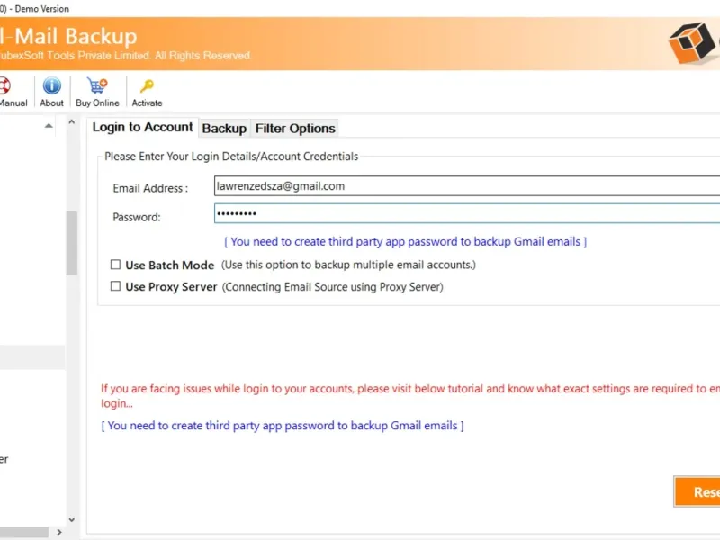Click the red login issues notice text
Viewport: 720px width, 540px height.
click(410, 396)
